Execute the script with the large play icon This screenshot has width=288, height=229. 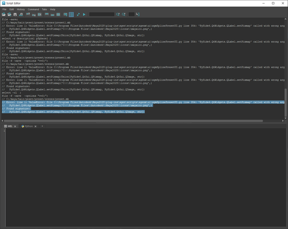(x=84, y=14)
